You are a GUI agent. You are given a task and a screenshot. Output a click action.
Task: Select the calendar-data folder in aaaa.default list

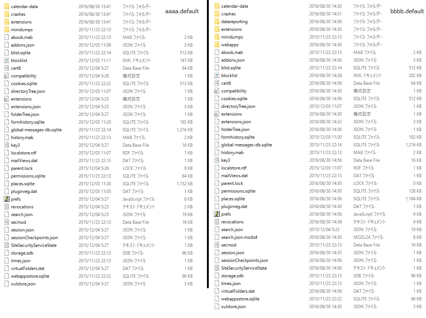tap(24, 7)
